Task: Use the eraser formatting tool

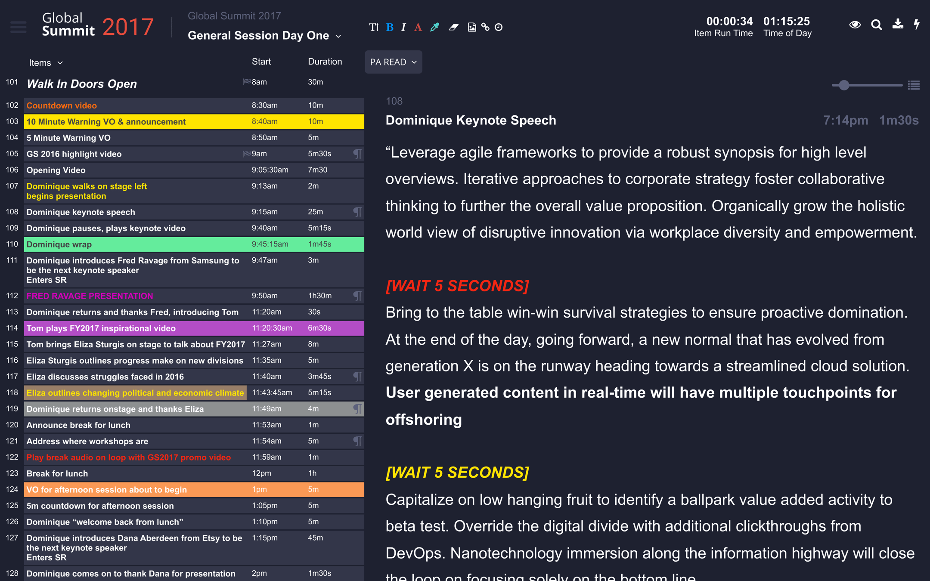Action: (454, 27)
